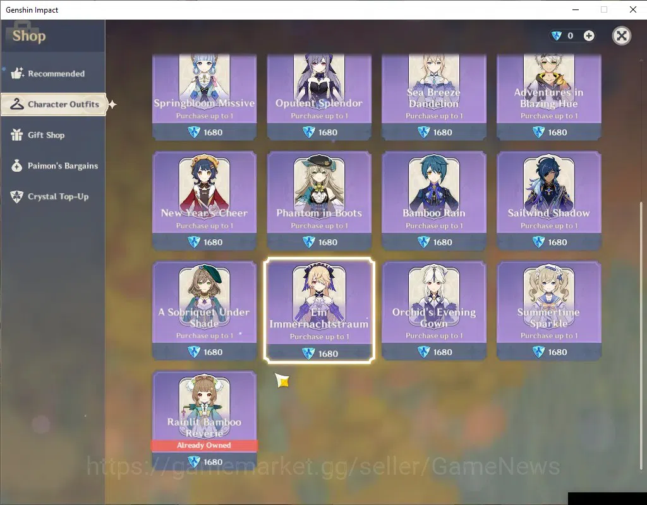Screen dimensions: 647x505
Task: Click the crystal icon on New Year's Cheer price
Action: tap(194, 242)
